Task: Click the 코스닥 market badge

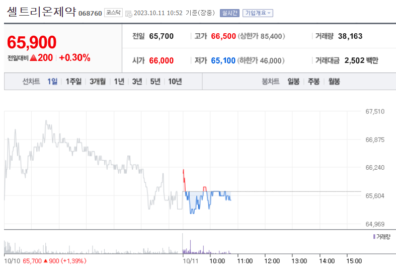Action: (113, 13)
